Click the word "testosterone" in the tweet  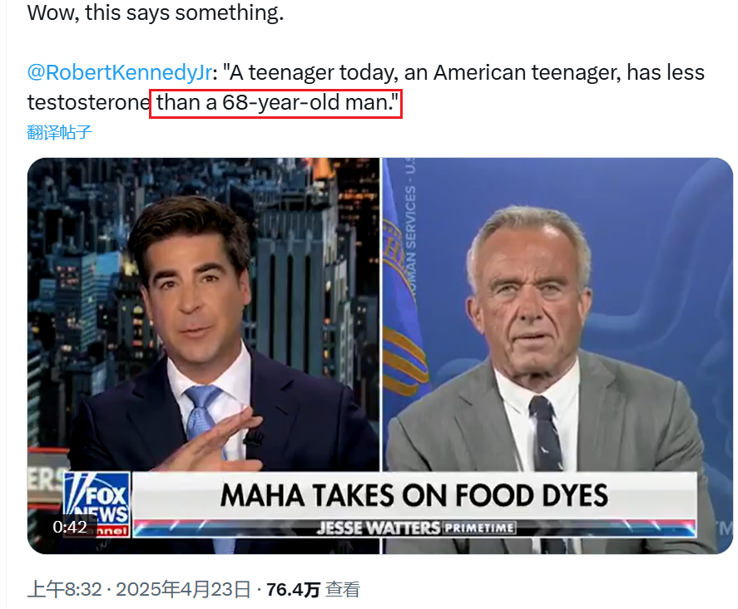click(88, 103)
